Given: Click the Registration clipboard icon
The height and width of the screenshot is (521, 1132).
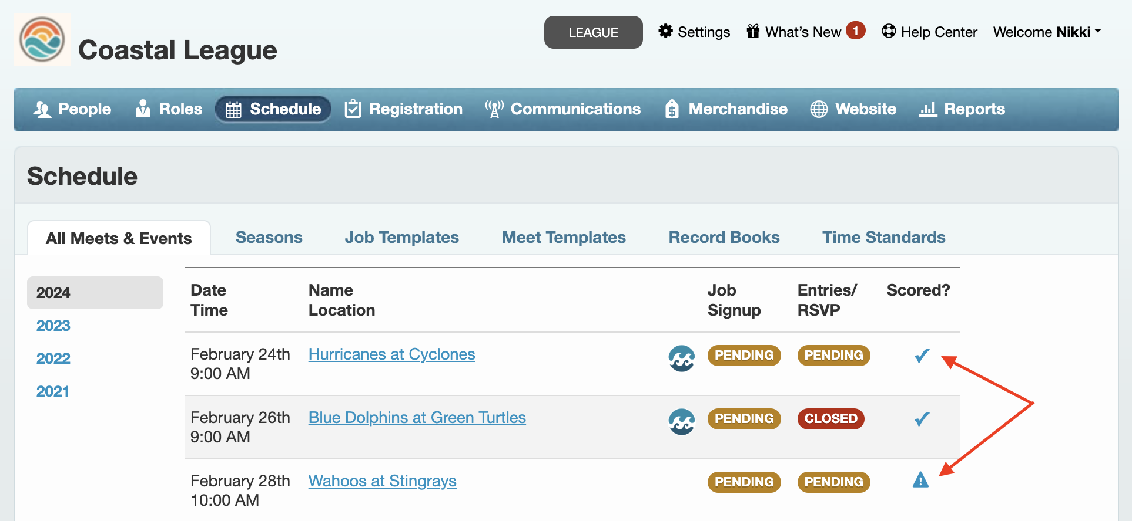Looking at the screenshot, I should click(353, 109).
